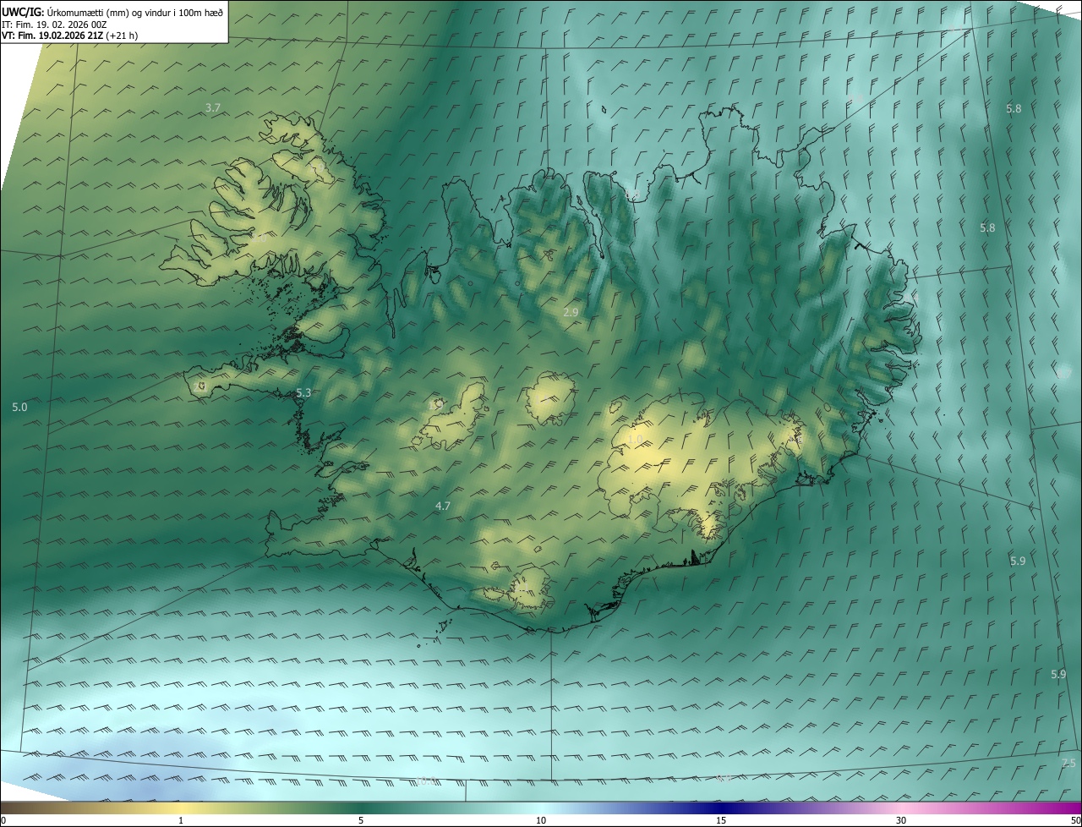Image resolution: width=1082 pixels, height=827 pixels.
Task: Click the title text "Úrkomumætti (mm) og vindur í 100m hæð"
Action: coord(135,12)
